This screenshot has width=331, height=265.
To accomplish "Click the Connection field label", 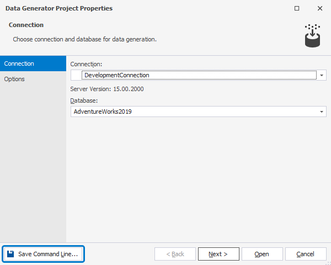I will point(86,65).
